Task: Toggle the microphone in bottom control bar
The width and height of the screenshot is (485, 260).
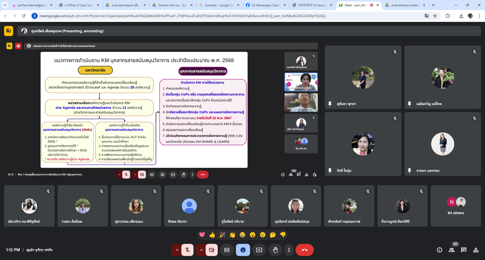Action: (x=187, y=250)
